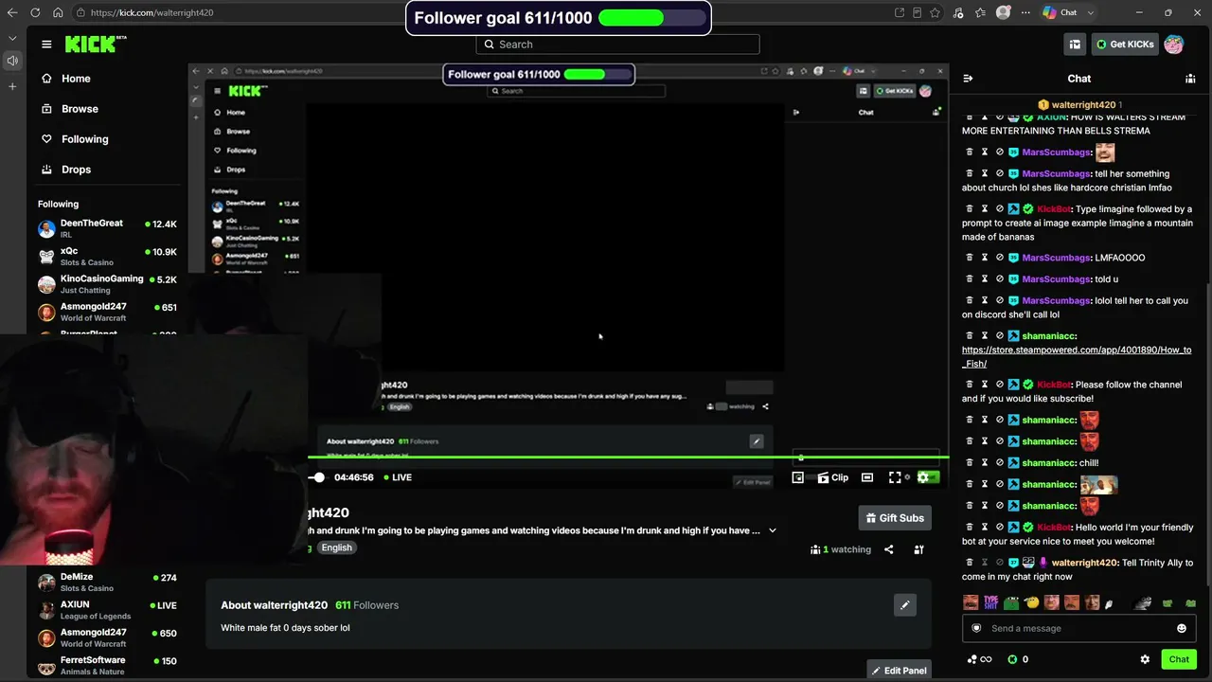Open the dashboard panel icon beside Get KICKs
The image size is (1212, 682).
[1075, 45]
